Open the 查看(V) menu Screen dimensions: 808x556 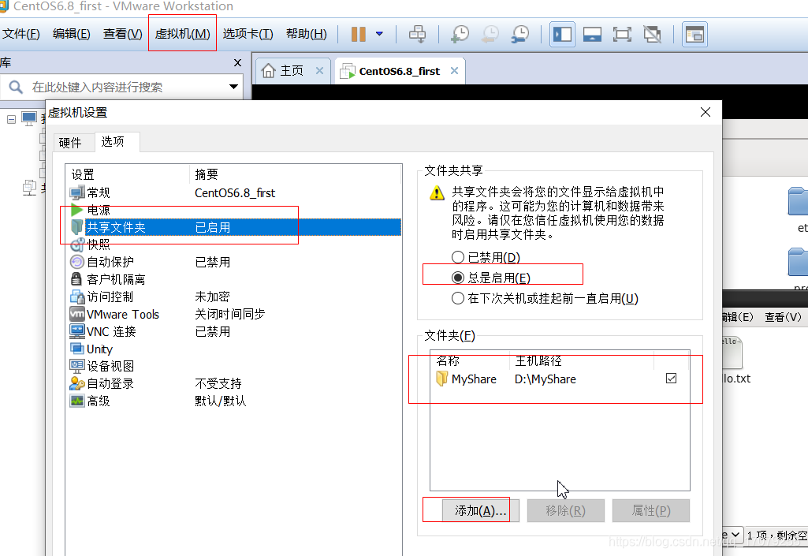pyautogui.click(x=123, y=34)
